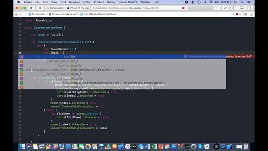Pick the index(UnsafePointer<Int8>!, Int32) completion

(122, 70)
